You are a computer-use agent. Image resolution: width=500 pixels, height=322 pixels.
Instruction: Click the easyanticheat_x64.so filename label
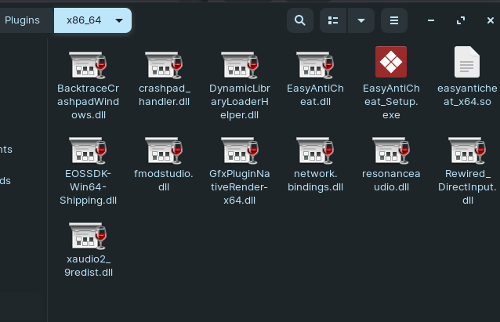click(x=467, y=95)
